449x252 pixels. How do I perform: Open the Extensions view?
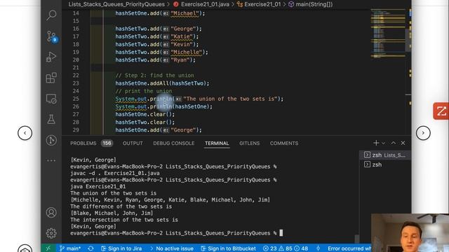pos(51,78)
